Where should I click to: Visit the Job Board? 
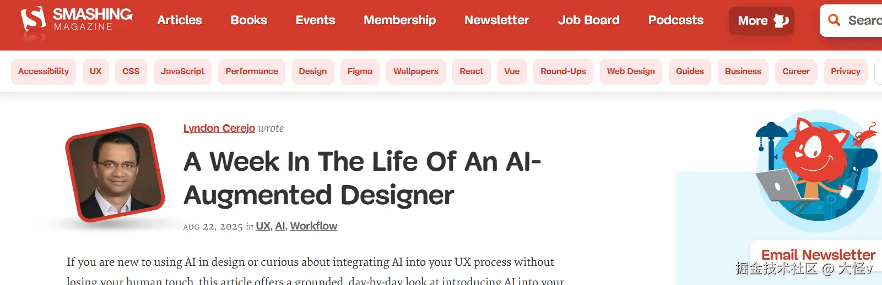(588, 20)
